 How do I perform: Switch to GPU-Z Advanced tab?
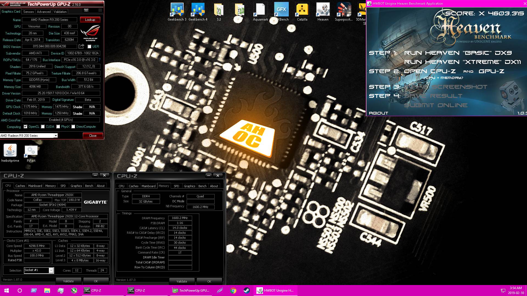tap(44, 12)
